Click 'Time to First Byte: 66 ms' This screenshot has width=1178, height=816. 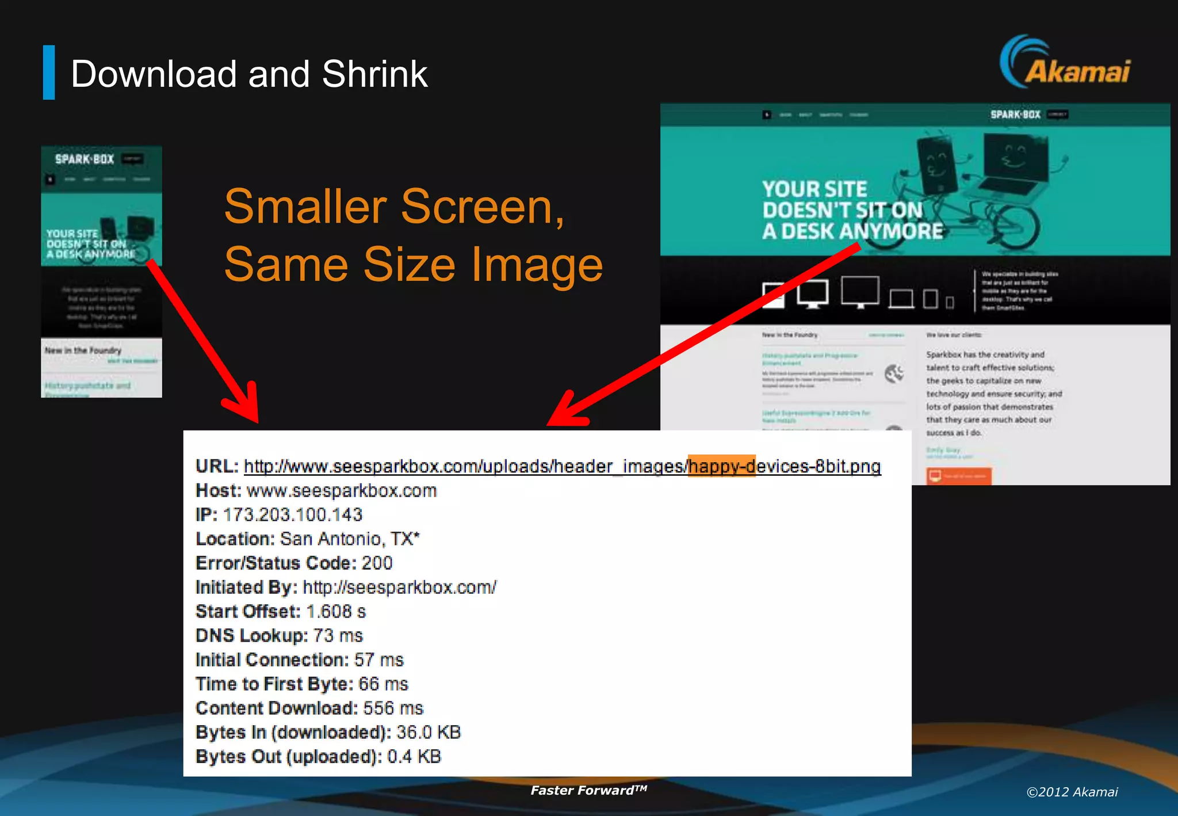coord(302,684)
